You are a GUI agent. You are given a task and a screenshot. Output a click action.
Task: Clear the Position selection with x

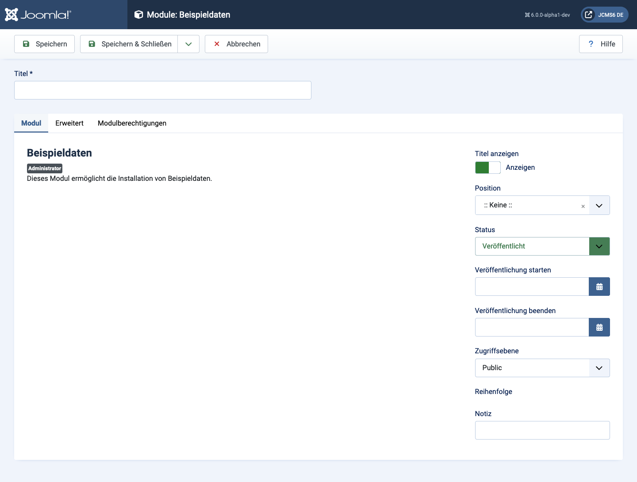click(x=583, y=206)
